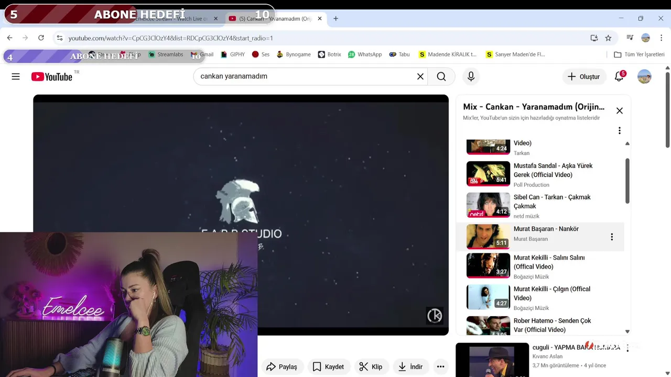
Task: Open the YouTube account avatar menu
Action: [x=644, y=76]
